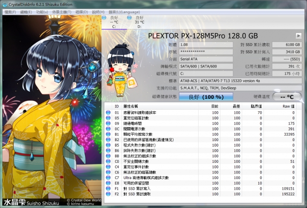Click the SATA/600 | SATA/600 transfer mode field

[x=206, y=66]
